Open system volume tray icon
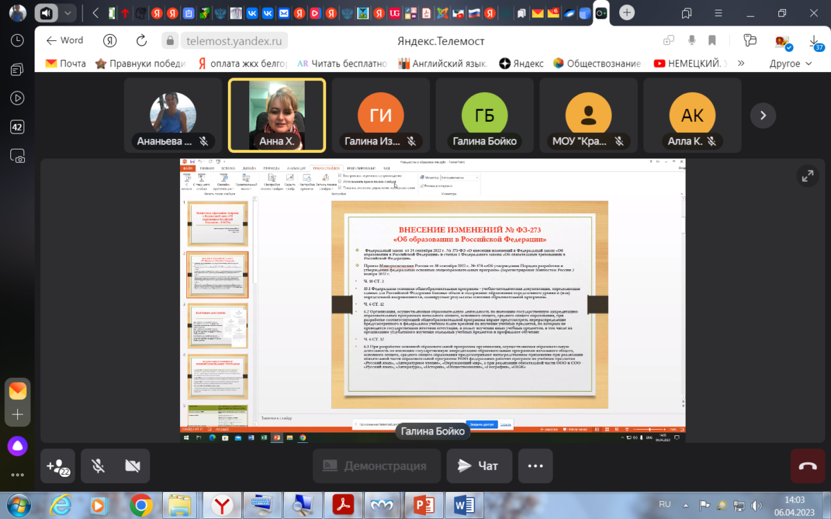 (x=758, y=504)
